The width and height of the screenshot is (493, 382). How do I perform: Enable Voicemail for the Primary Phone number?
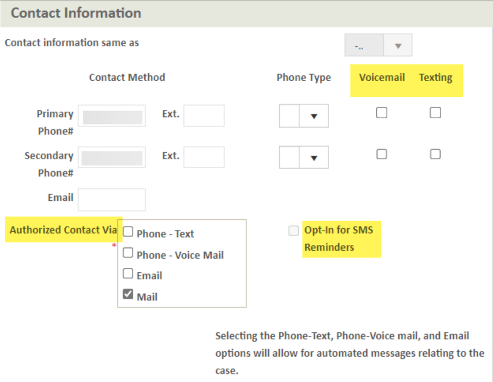coord(381,113)
